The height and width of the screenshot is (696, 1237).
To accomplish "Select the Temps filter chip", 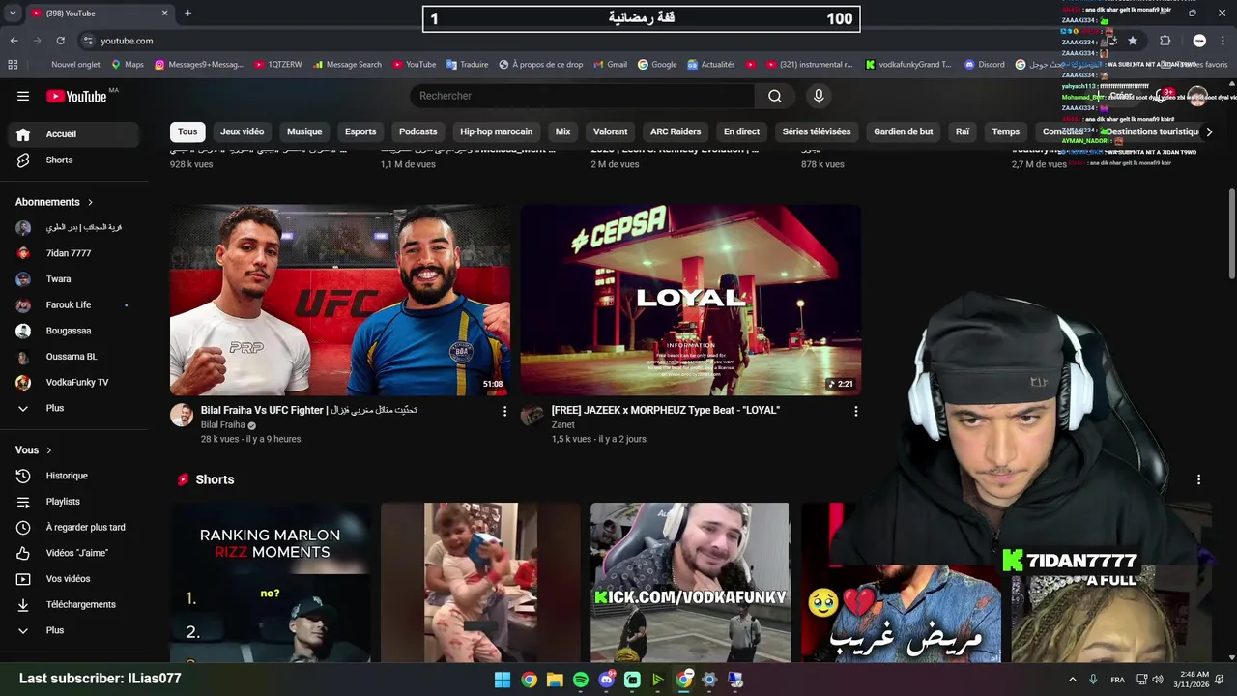I will point(1005,131).
